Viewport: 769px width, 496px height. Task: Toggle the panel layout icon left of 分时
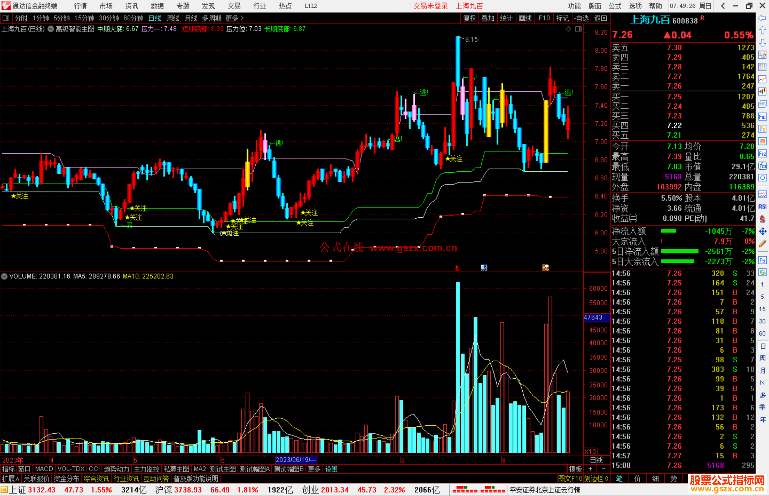6,18
